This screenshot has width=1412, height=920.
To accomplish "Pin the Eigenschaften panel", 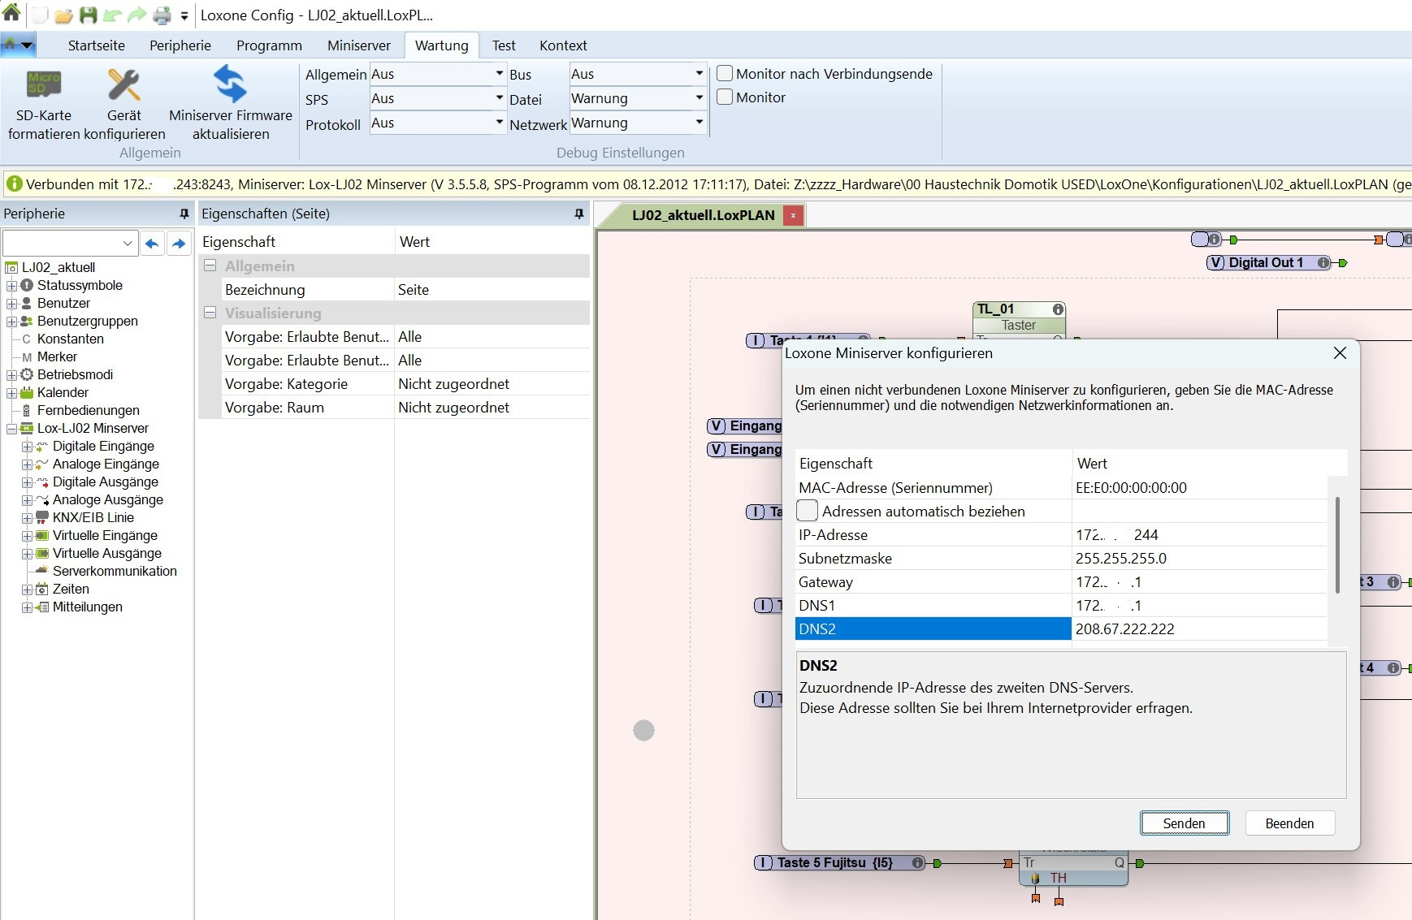I will (x=578, y=214).
